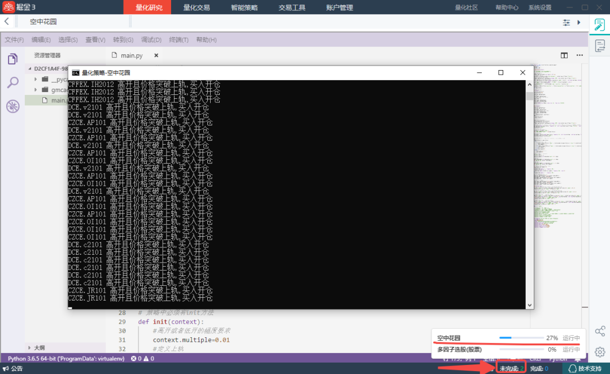
Task: Open the gear settings on right rail
Action: (599, 352)
